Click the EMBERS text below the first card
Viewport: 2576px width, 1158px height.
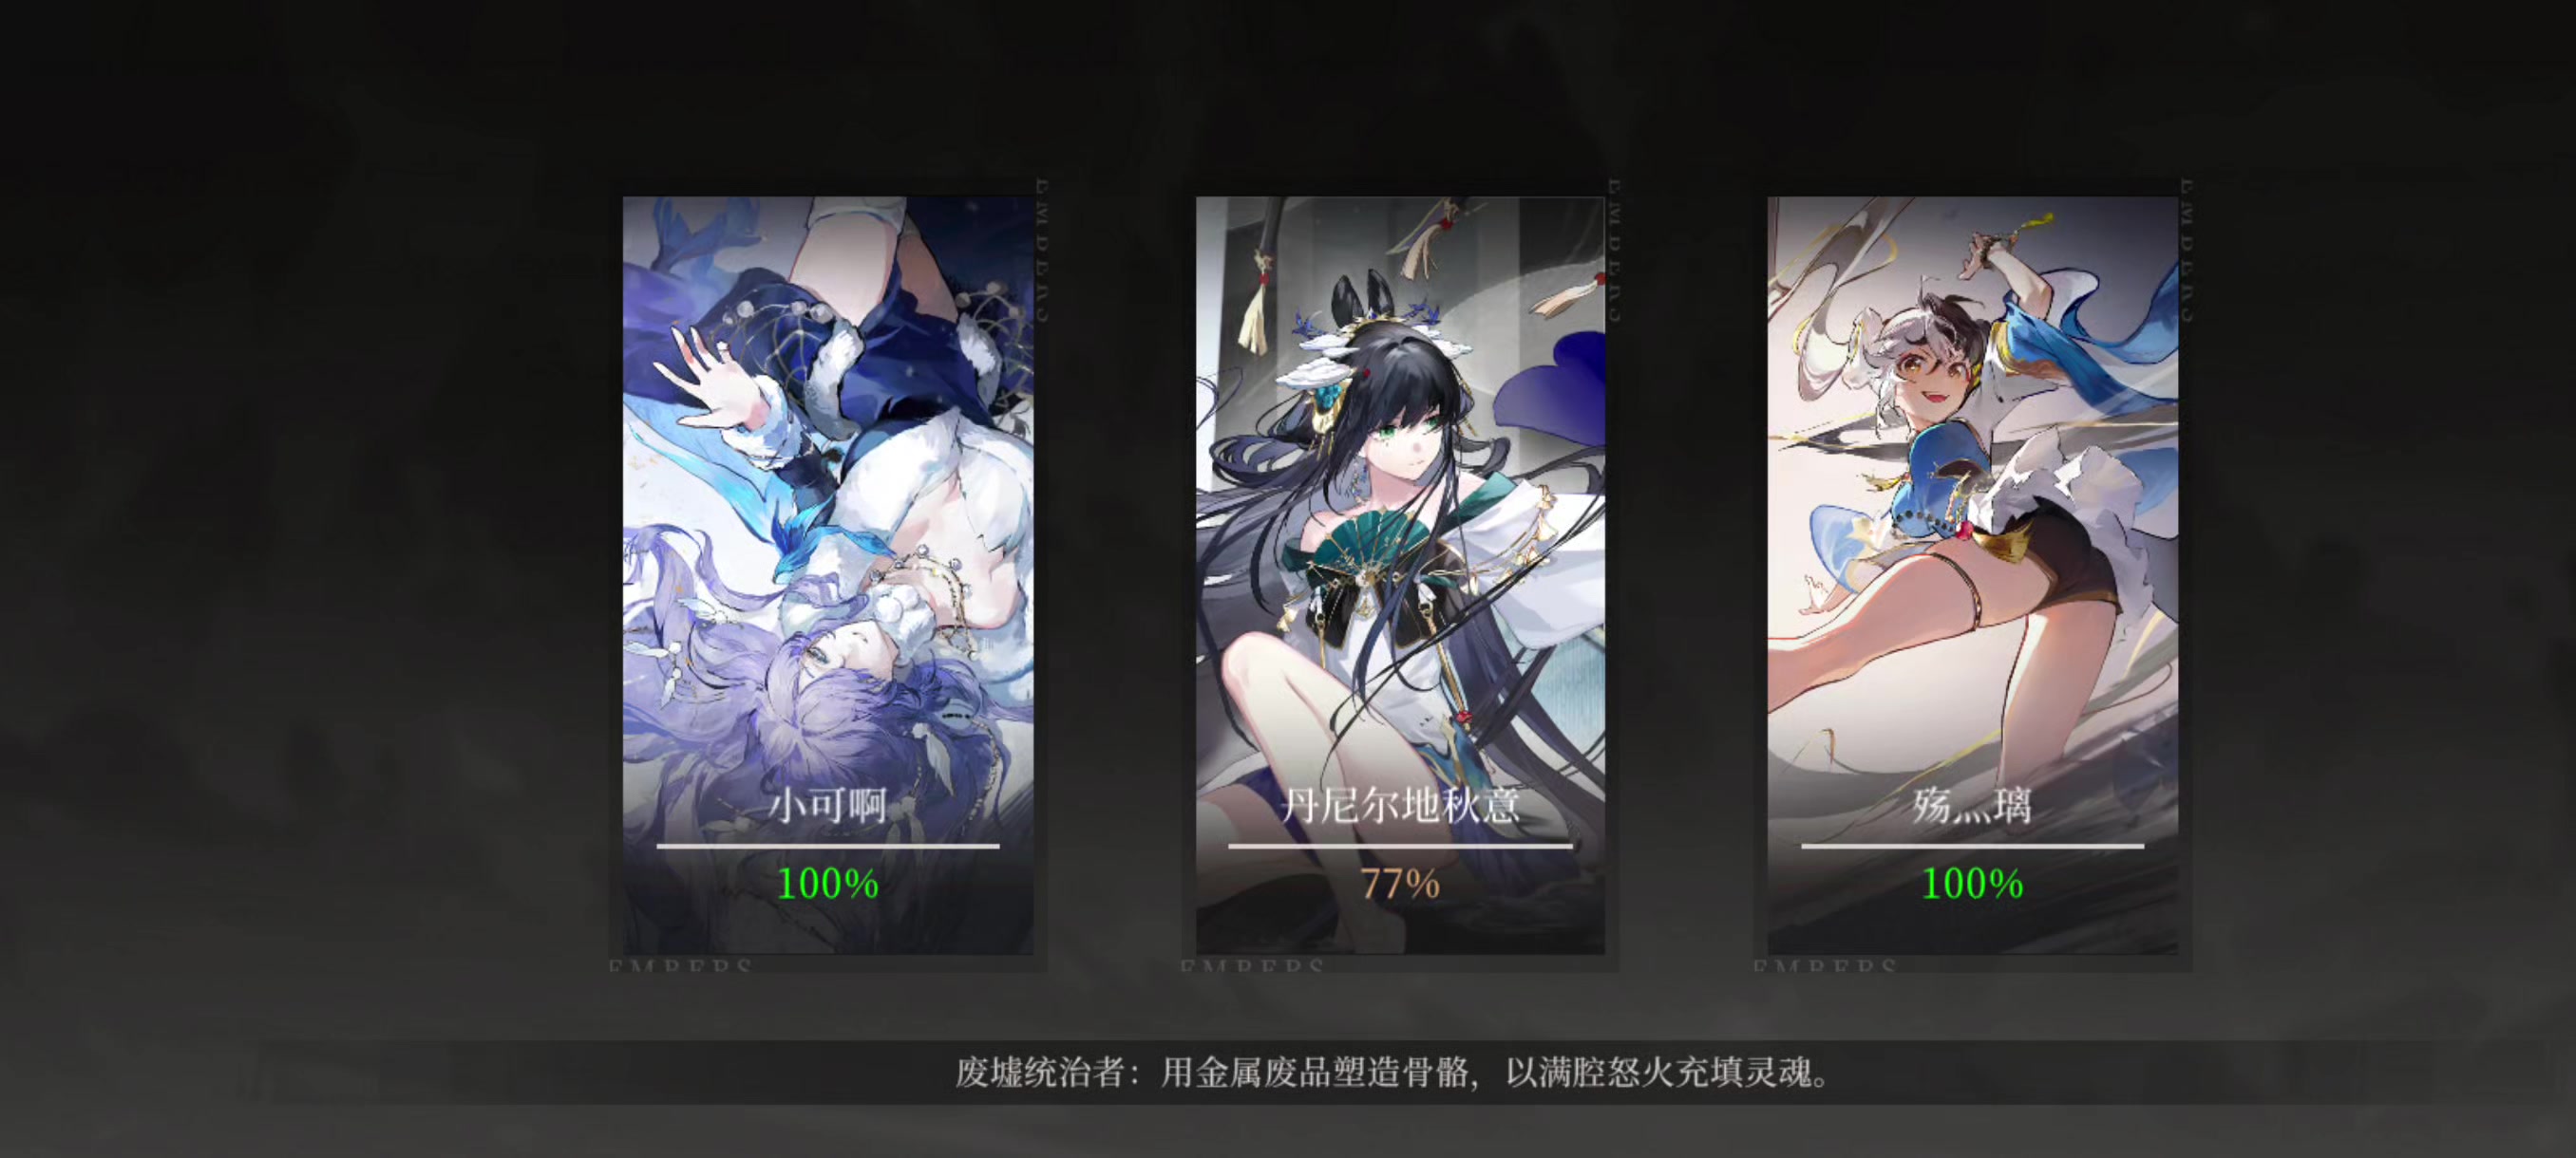coord(680,966)
